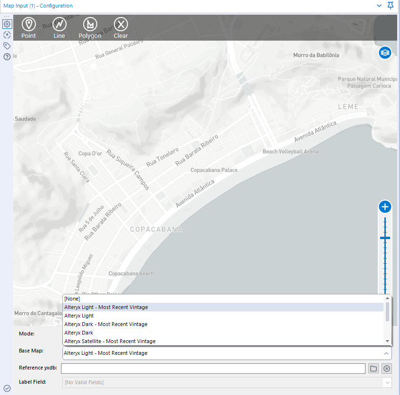This screenshot has width=400, height=395.
Task: Click the Rua Santa Clara street label
Action: [x=76, y=167]
